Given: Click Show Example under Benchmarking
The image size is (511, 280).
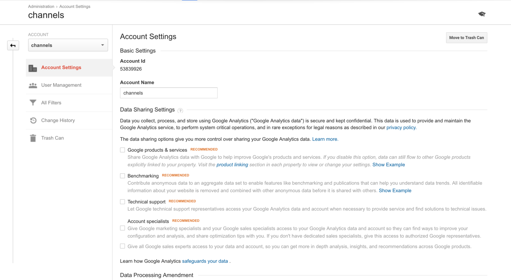Looking at the screenshot, I should coord(395,191).
